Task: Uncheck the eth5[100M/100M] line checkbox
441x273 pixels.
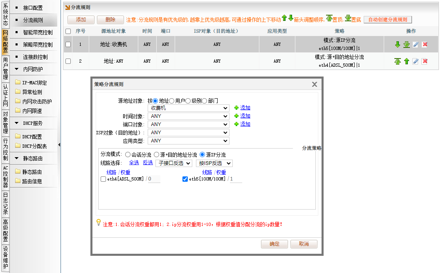Action: click(x=185, y=179)
